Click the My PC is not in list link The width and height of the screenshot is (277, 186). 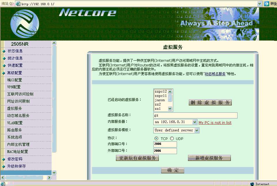click(215, 123)
